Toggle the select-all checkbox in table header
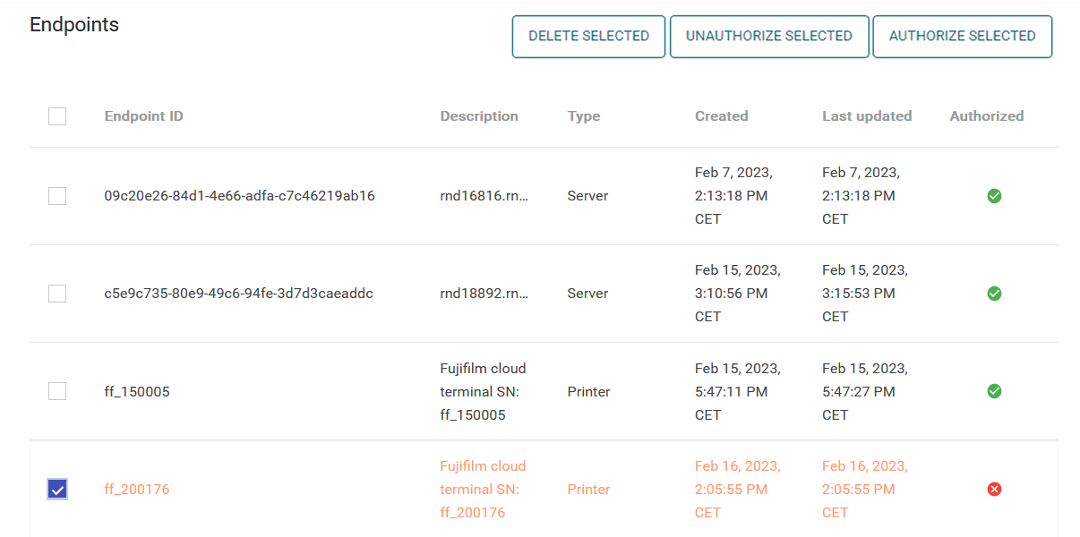This screenshot has height=537, width=1080. 57,116
